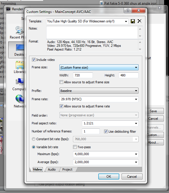
Task: Click down arrow of Format scrollbar
Action: 140,49
